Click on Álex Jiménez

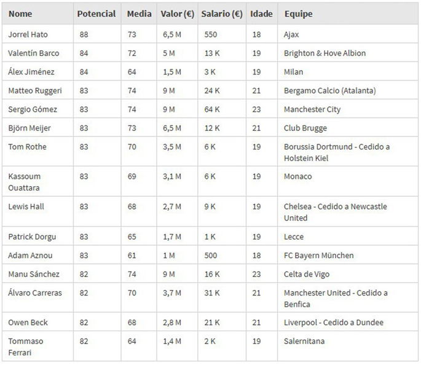[x=31, y=72]
